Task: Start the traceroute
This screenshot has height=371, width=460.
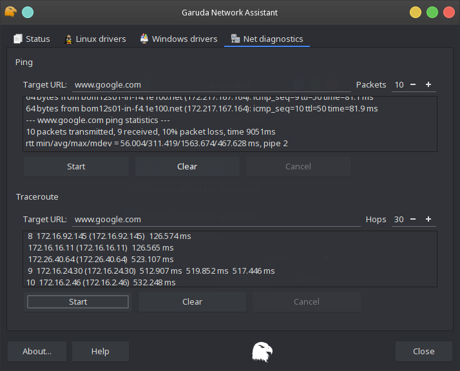Action: (x=78, y=302)
